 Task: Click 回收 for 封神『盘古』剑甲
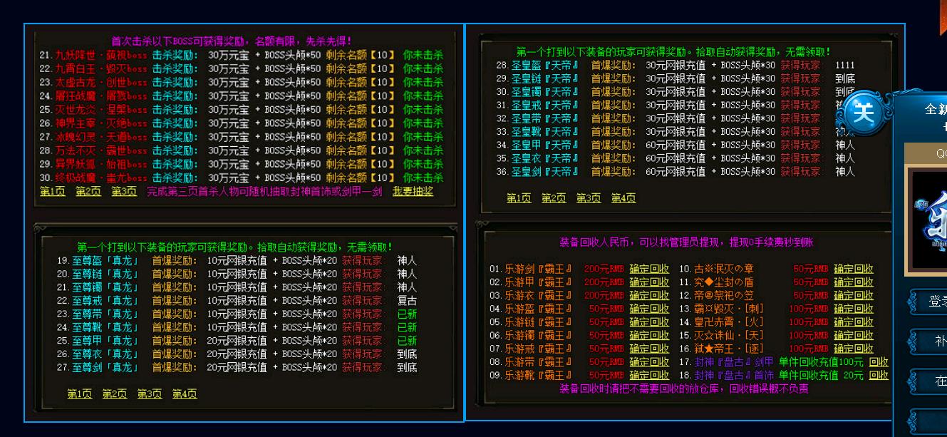[x=879, y=362]
